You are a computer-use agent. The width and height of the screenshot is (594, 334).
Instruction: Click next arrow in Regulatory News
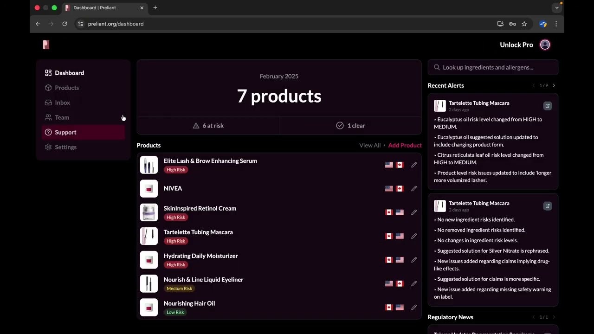coord(554,317)
